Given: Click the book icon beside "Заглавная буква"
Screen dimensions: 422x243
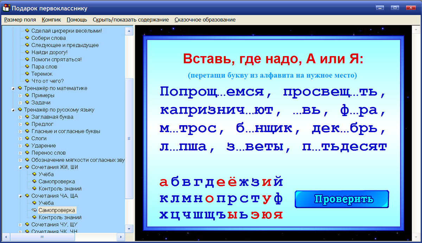Looking at the screenshot, I should (27, 117).
